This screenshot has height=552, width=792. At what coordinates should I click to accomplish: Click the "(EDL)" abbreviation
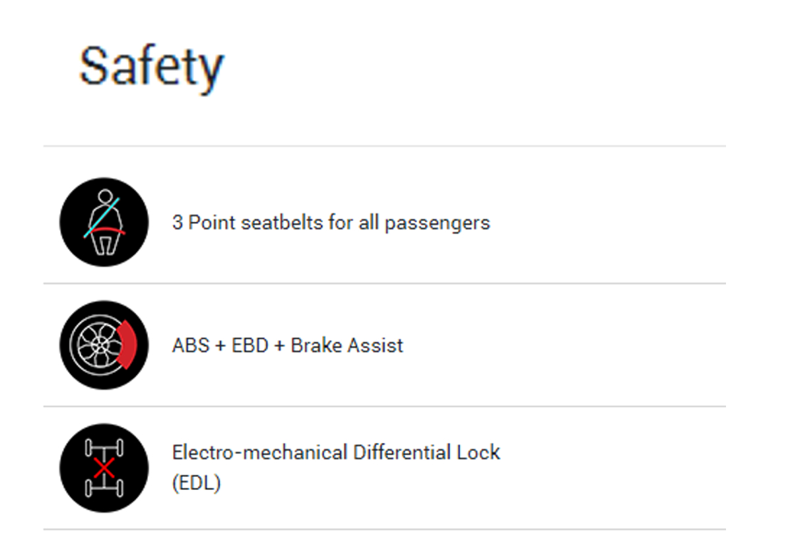196,483
